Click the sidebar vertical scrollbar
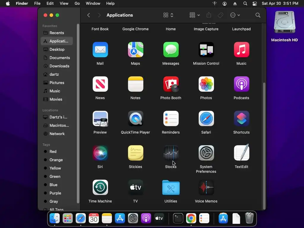The width and height of the screenshot is (304, 228). 78,114
